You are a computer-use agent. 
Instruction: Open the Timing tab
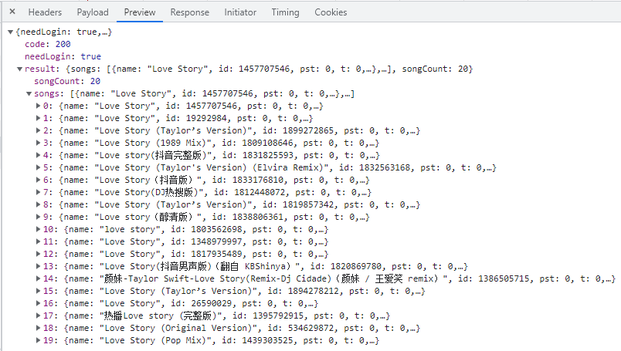tap(285, 12)
